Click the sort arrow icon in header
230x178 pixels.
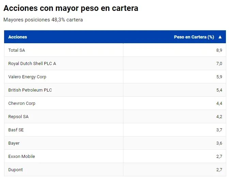(x=220, y=37)
